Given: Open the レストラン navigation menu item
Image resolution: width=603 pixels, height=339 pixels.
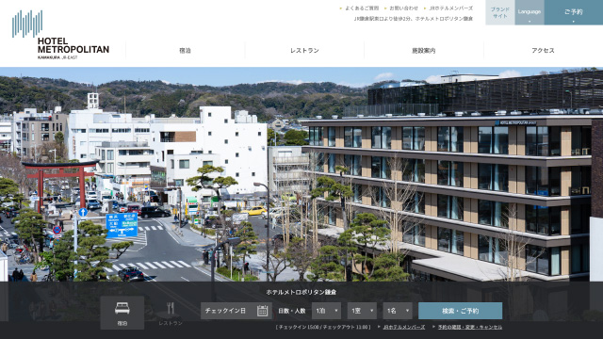Looking at the screenshot, I should pos(304,50).
